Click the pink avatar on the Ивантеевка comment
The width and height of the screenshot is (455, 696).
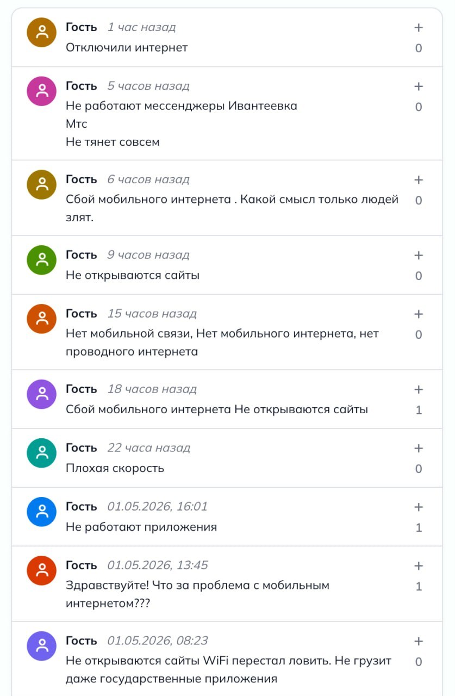42,91
